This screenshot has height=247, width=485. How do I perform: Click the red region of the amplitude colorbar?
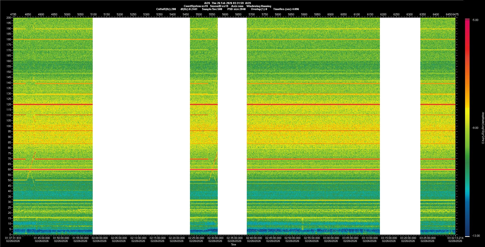pos(467,50)
